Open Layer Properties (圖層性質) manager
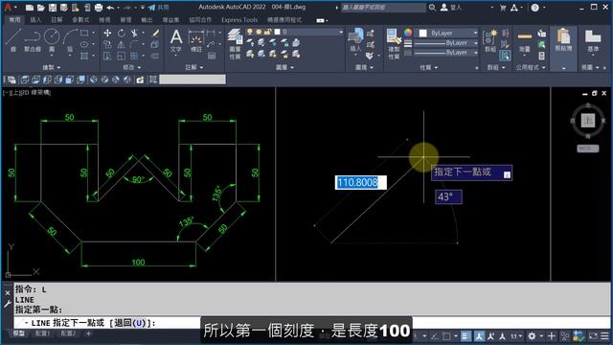Image resolution: width=613 pixels, height=345 pixels. [x=235, y=43]
